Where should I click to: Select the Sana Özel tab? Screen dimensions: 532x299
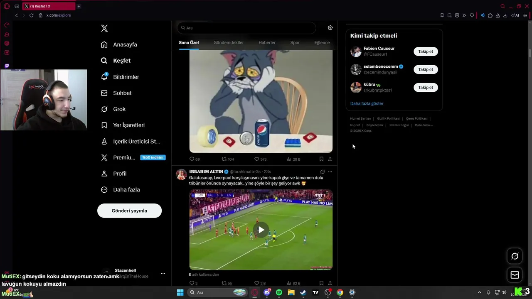click(x=189, y=42)
